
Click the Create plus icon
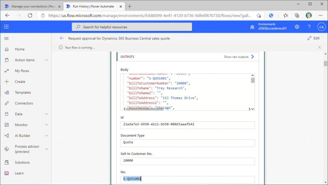[7, 82]
